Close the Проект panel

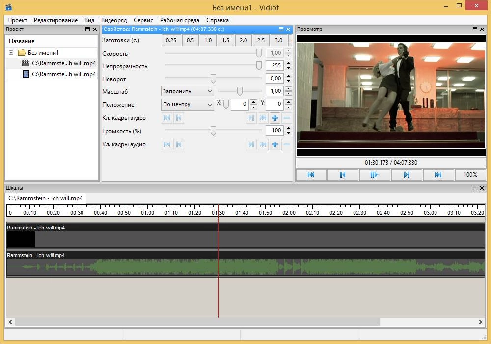tap(95, 29)
